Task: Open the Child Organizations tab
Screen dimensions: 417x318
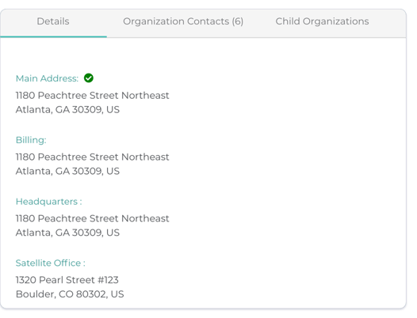Action: click(322, 21)
